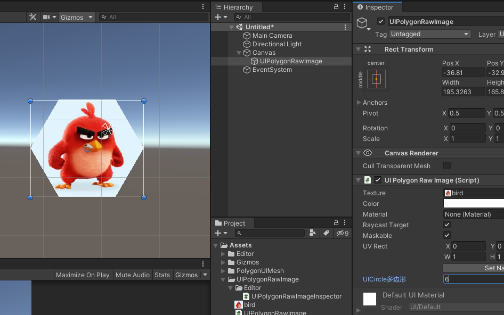504x315 pixels.
Task: Open search by label in the Project panel
Action: tap(327, 233)
